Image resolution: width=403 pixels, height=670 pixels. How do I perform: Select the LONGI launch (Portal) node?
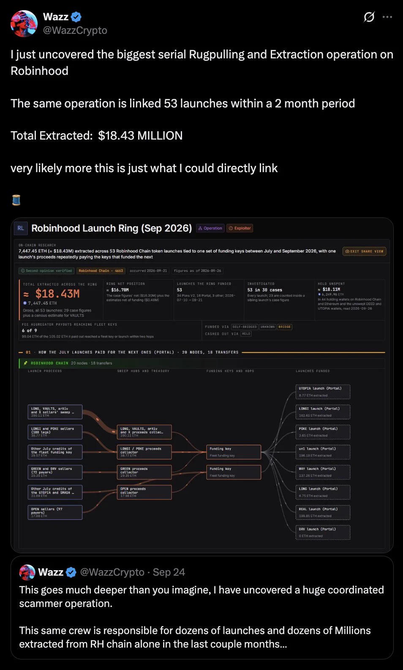point(323,412)
